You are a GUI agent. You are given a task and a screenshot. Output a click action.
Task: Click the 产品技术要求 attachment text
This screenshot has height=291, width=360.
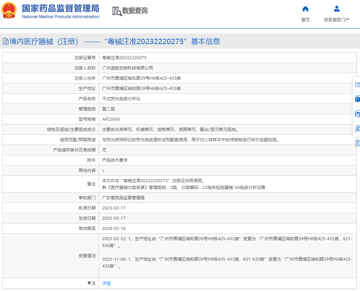115,160
